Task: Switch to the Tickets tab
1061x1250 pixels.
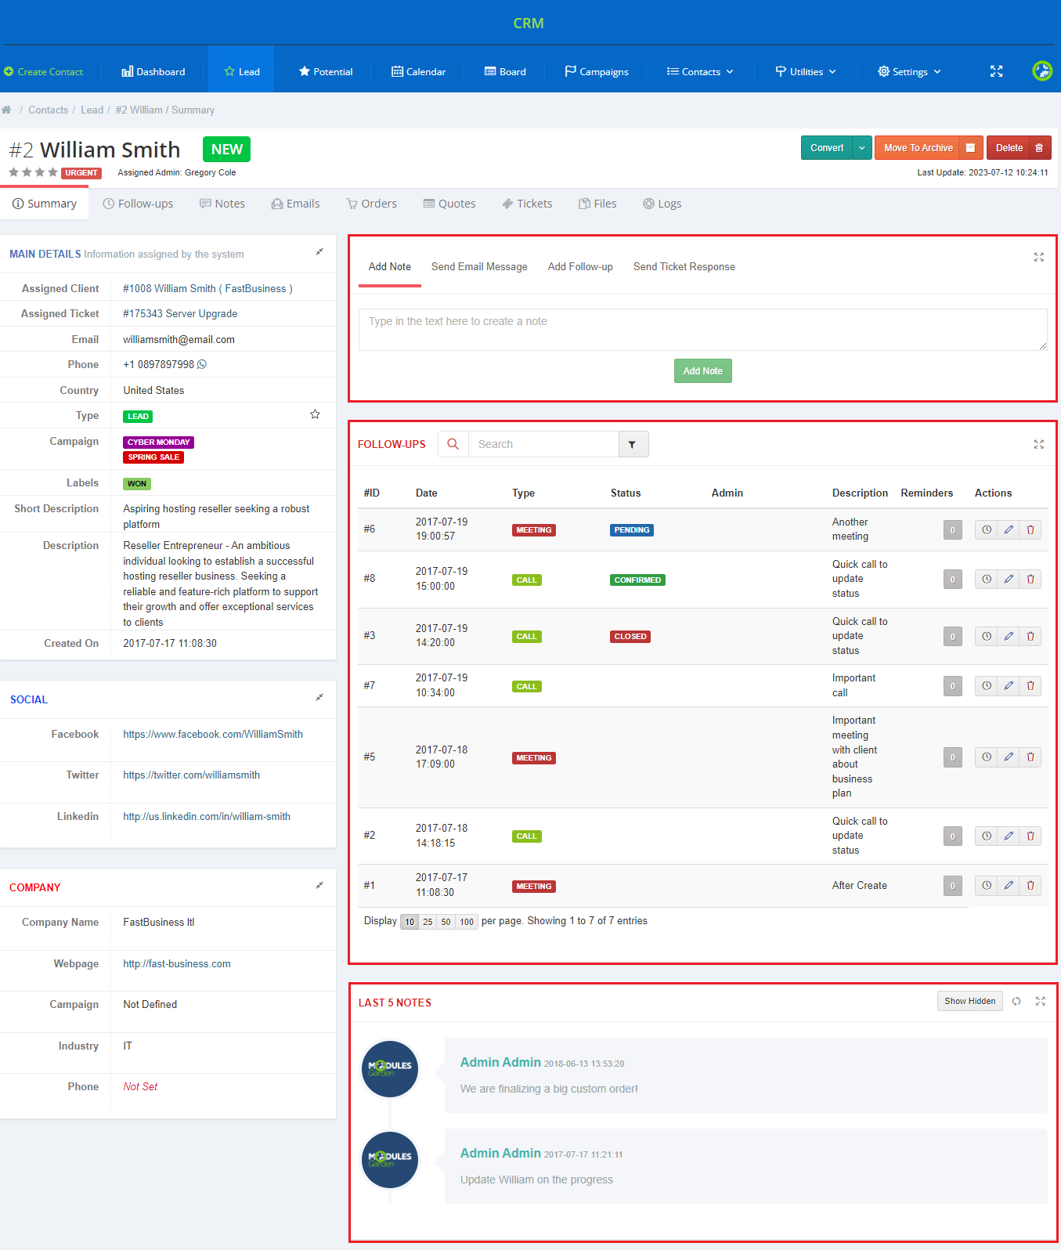Action: tap(527, 204)
